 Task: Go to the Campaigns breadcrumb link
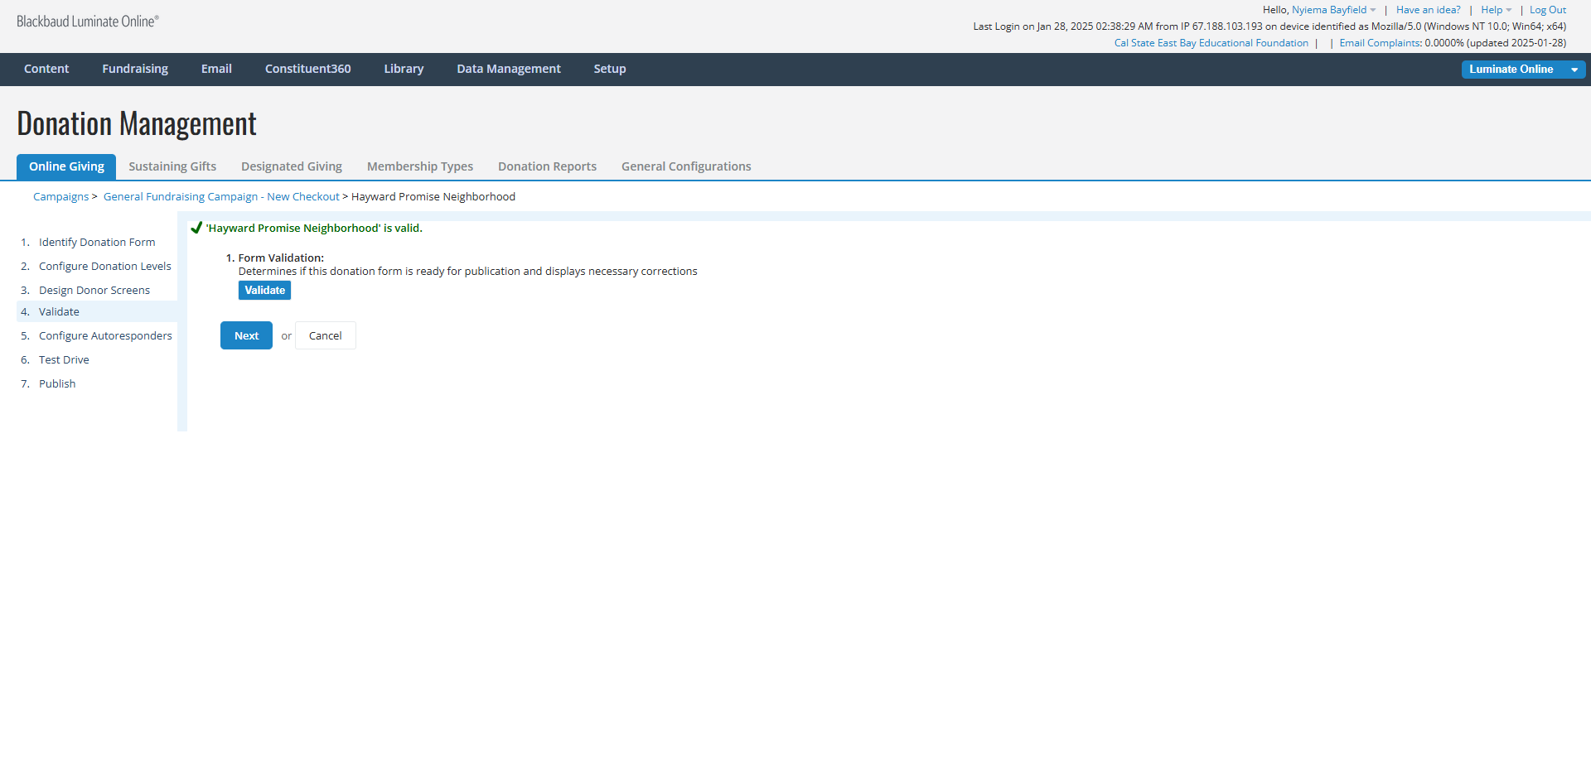pos(60,197)
